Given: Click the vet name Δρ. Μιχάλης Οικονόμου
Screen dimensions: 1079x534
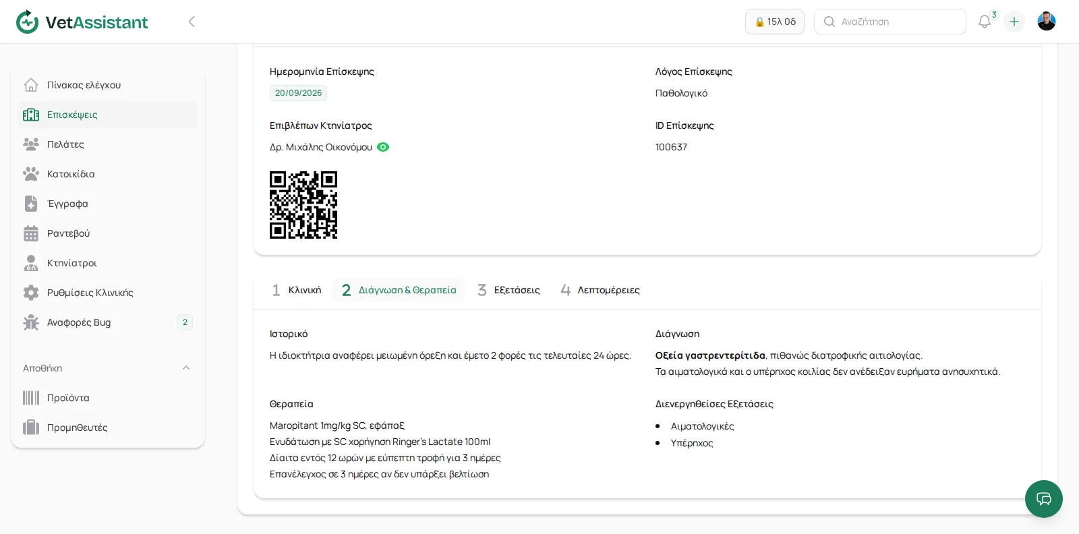Looking at the screenshot, I should [x=321, y=147].
